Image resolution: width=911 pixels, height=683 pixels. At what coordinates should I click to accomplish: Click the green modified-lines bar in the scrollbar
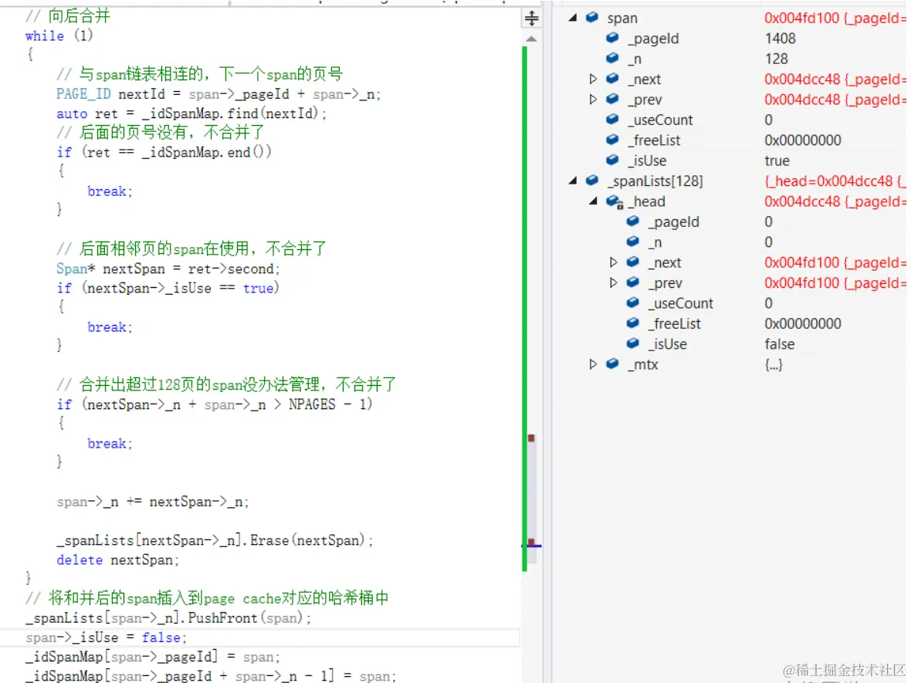click(x=526, y=309)
